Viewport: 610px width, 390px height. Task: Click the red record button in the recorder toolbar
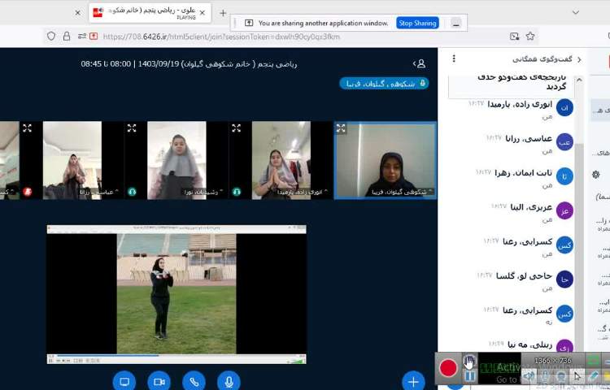coord(448,368)
